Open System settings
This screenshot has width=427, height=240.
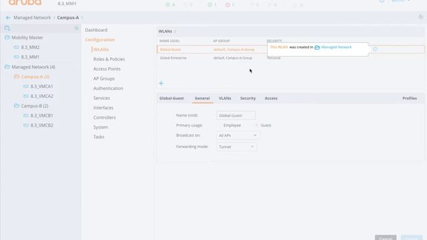[x=101, y=127]
